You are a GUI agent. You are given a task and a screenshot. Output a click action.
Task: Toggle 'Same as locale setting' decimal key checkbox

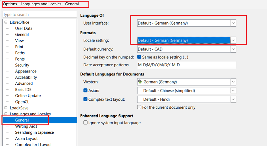[139, 57]
